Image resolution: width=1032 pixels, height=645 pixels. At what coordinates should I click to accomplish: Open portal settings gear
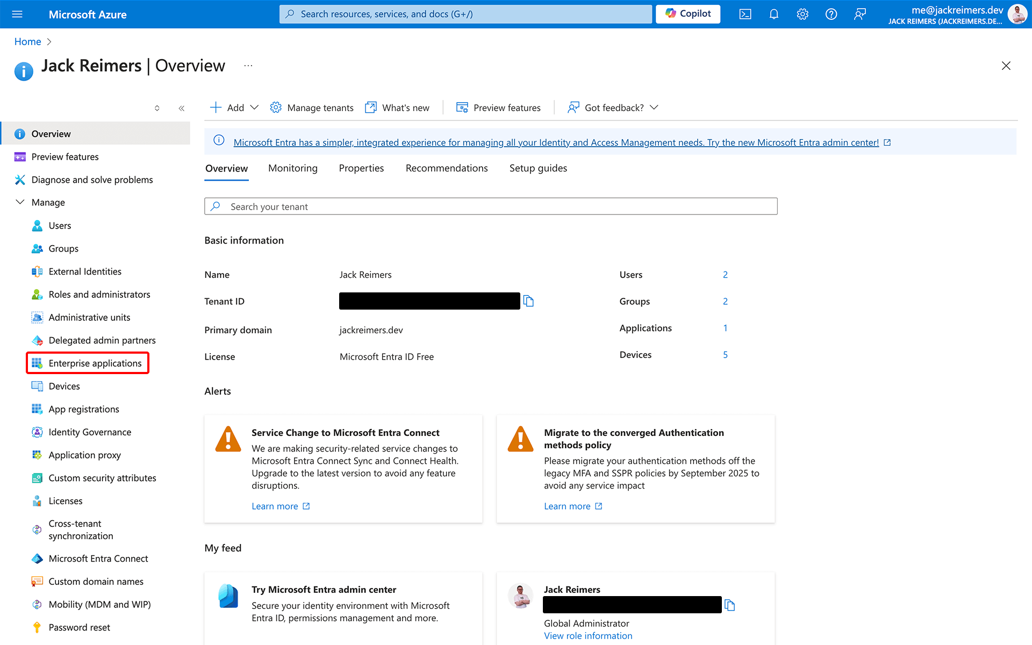coord(802,14)
